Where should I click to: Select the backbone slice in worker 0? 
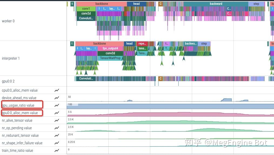(102, 3)
